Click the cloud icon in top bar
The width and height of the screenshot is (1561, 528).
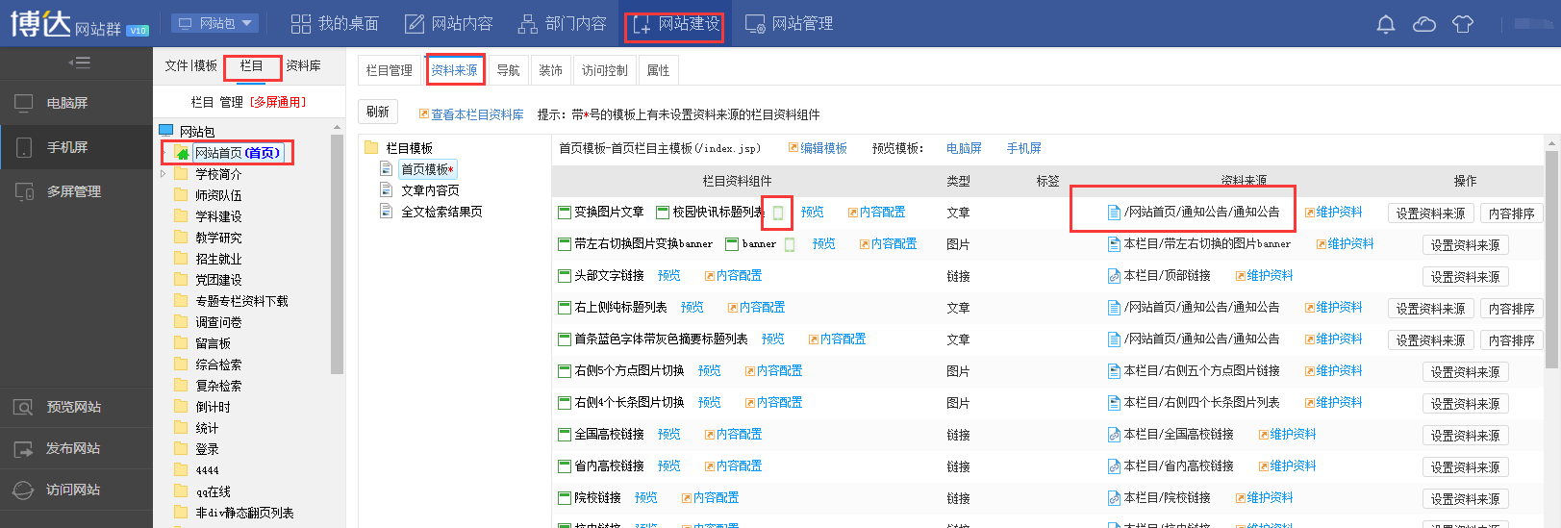1423,24
